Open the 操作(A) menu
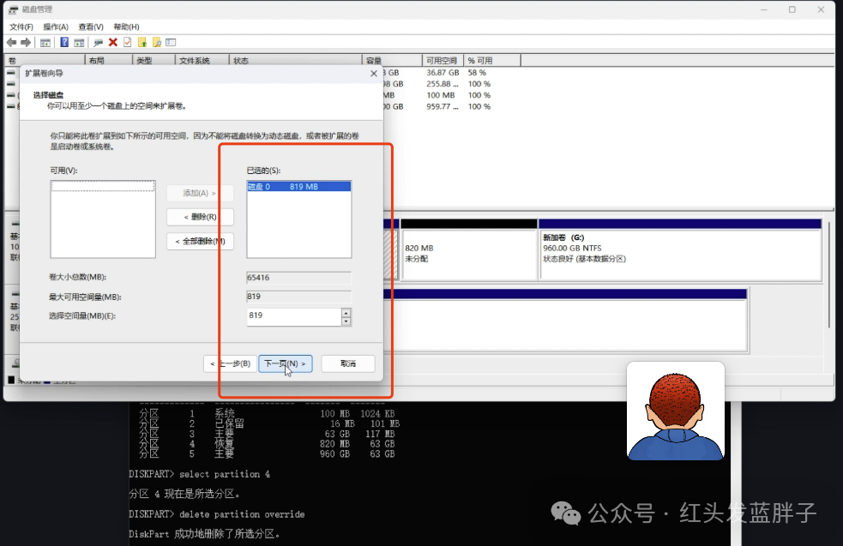843x546 pixels. point(56,27)
